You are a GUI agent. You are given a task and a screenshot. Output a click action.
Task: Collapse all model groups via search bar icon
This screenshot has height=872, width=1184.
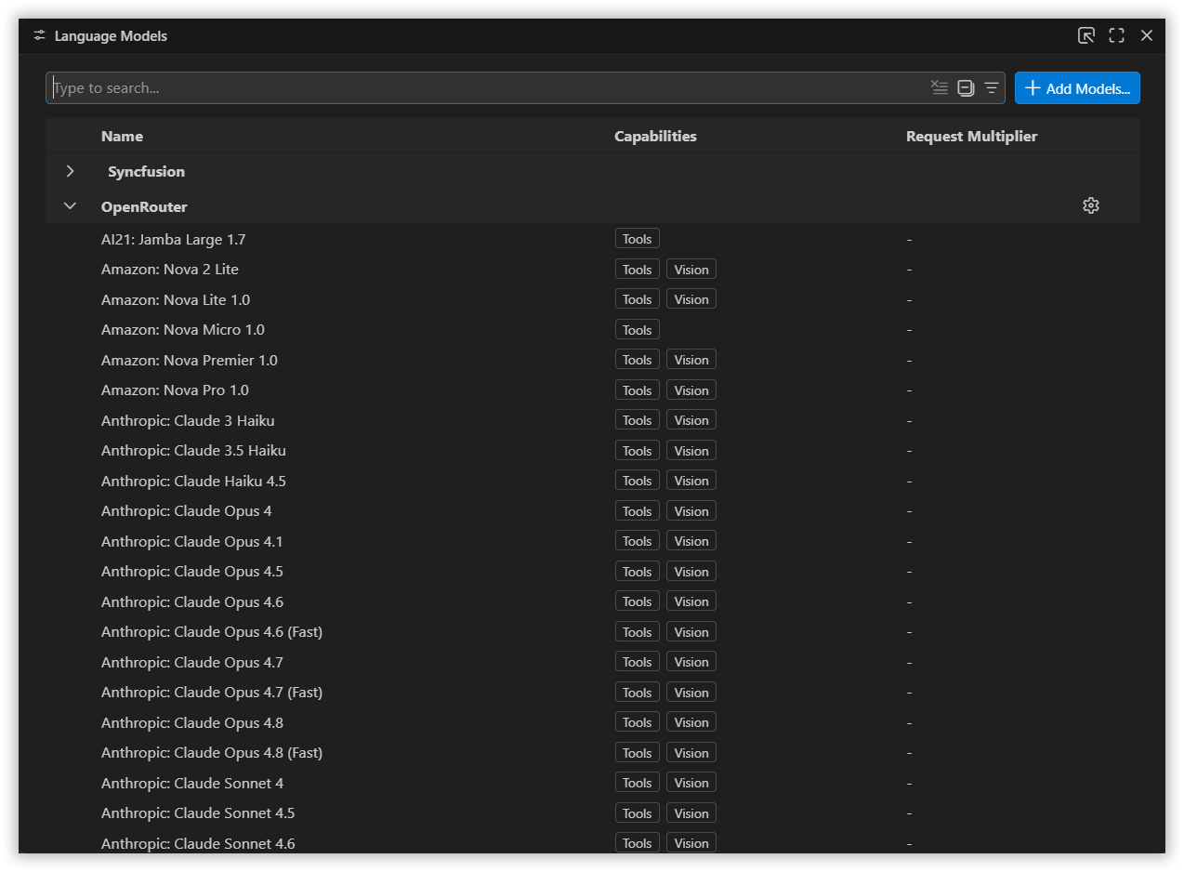point(966,87)
